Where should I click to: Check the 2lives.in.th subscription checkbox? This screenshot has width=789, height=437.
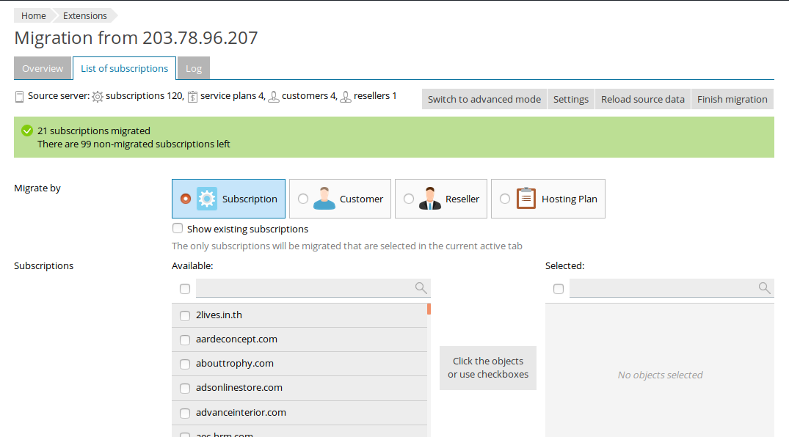[x=185, y=315]
